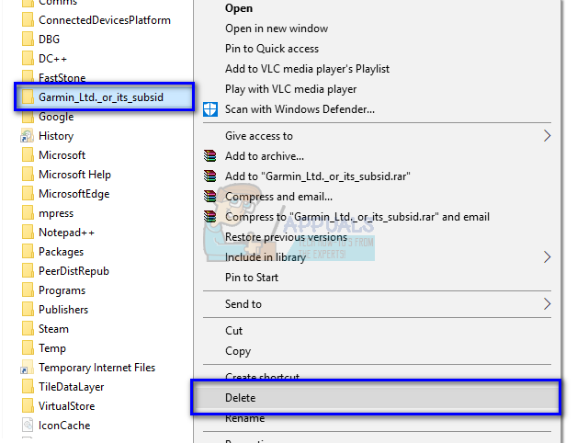Screen dimensions: 577x443
Task: Select the Microsoft Help folder
Action: tap(74, 175)
